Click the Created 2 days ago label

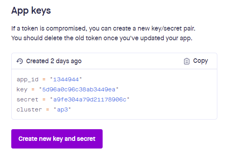(54, 61)
